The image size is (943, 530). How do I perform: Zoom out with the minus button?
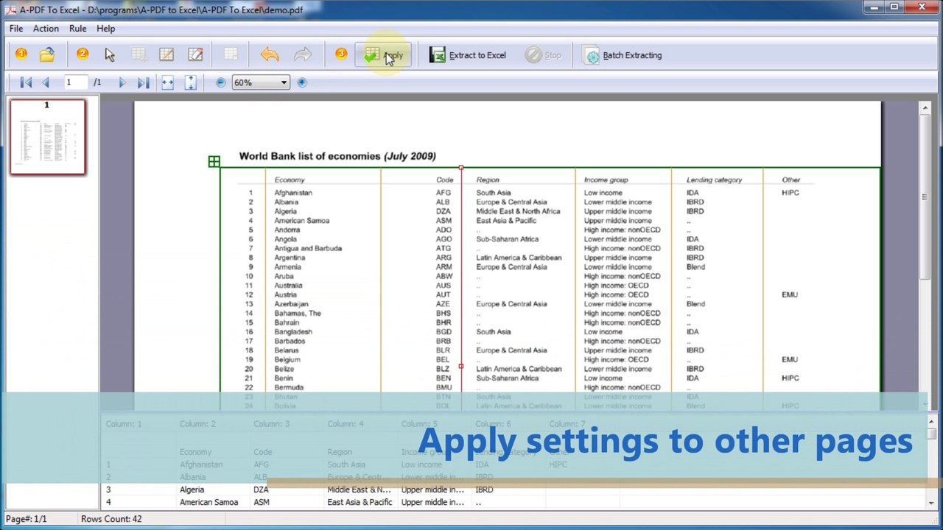[220, 82]
